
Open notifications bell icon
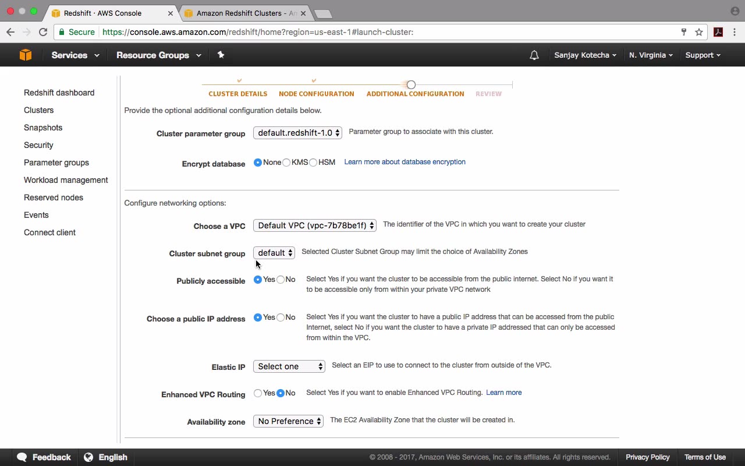coord(534,55)
